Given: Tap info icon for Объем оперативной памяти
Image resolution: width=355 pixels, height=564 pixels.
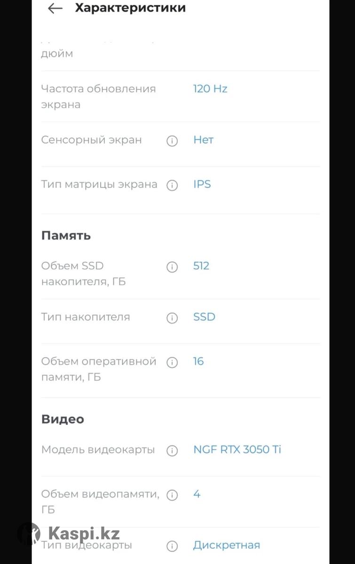Looking at the screenshot, I should 172,362.
